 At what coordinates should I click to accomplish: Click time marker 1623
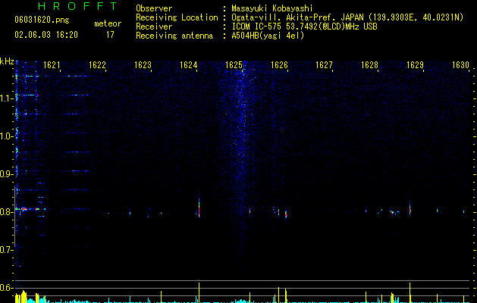(143, 65)
